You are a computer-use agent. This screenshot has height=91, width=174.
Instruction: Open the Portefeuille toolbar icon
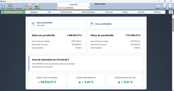coord(10,6)
